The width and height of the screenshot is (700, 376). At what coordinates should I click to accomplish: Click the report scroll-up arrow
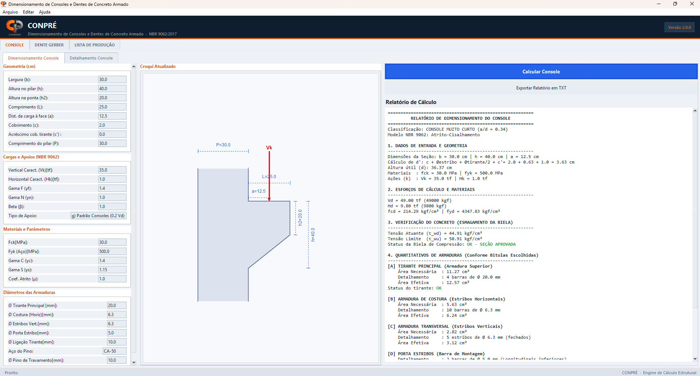(x=695, y=110)
